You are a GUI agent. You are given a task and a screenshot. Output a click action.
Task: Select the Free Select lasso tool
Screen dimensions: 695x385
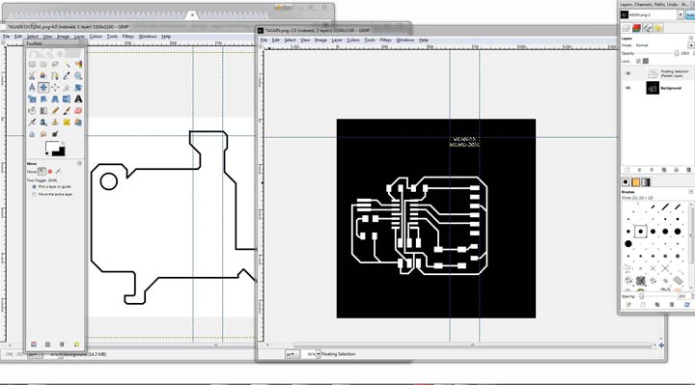[55, 65]
